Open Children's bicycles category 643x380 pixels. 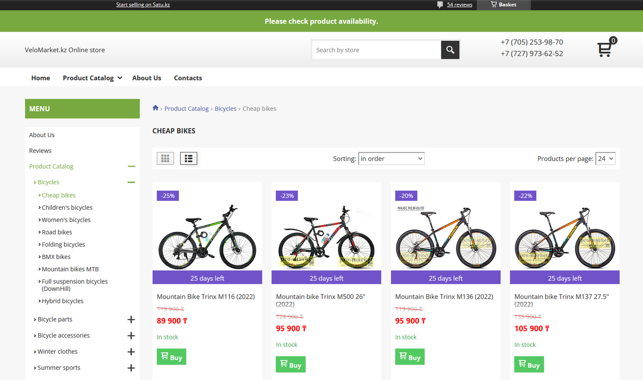(x=67, y=208)
